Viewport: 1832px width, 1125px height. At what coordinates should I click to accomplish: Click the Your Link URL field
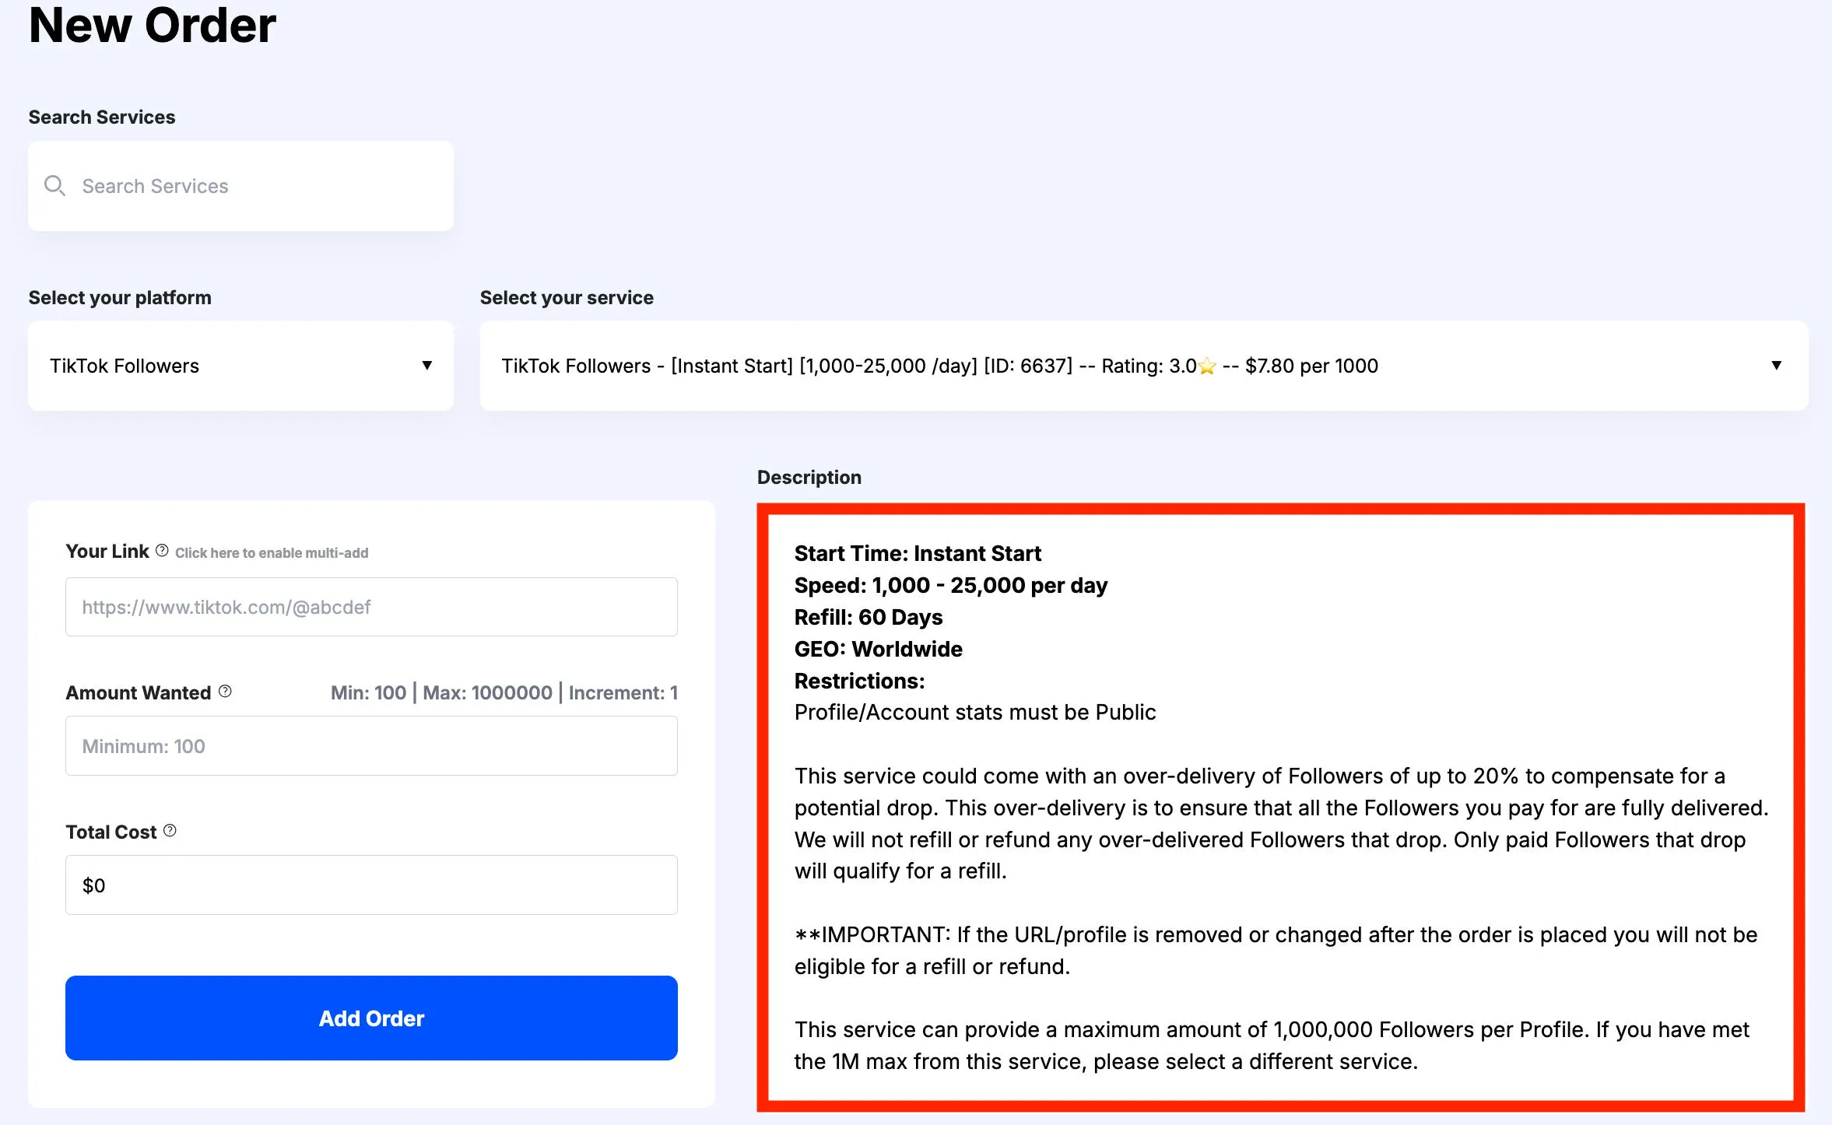[371, 607]
